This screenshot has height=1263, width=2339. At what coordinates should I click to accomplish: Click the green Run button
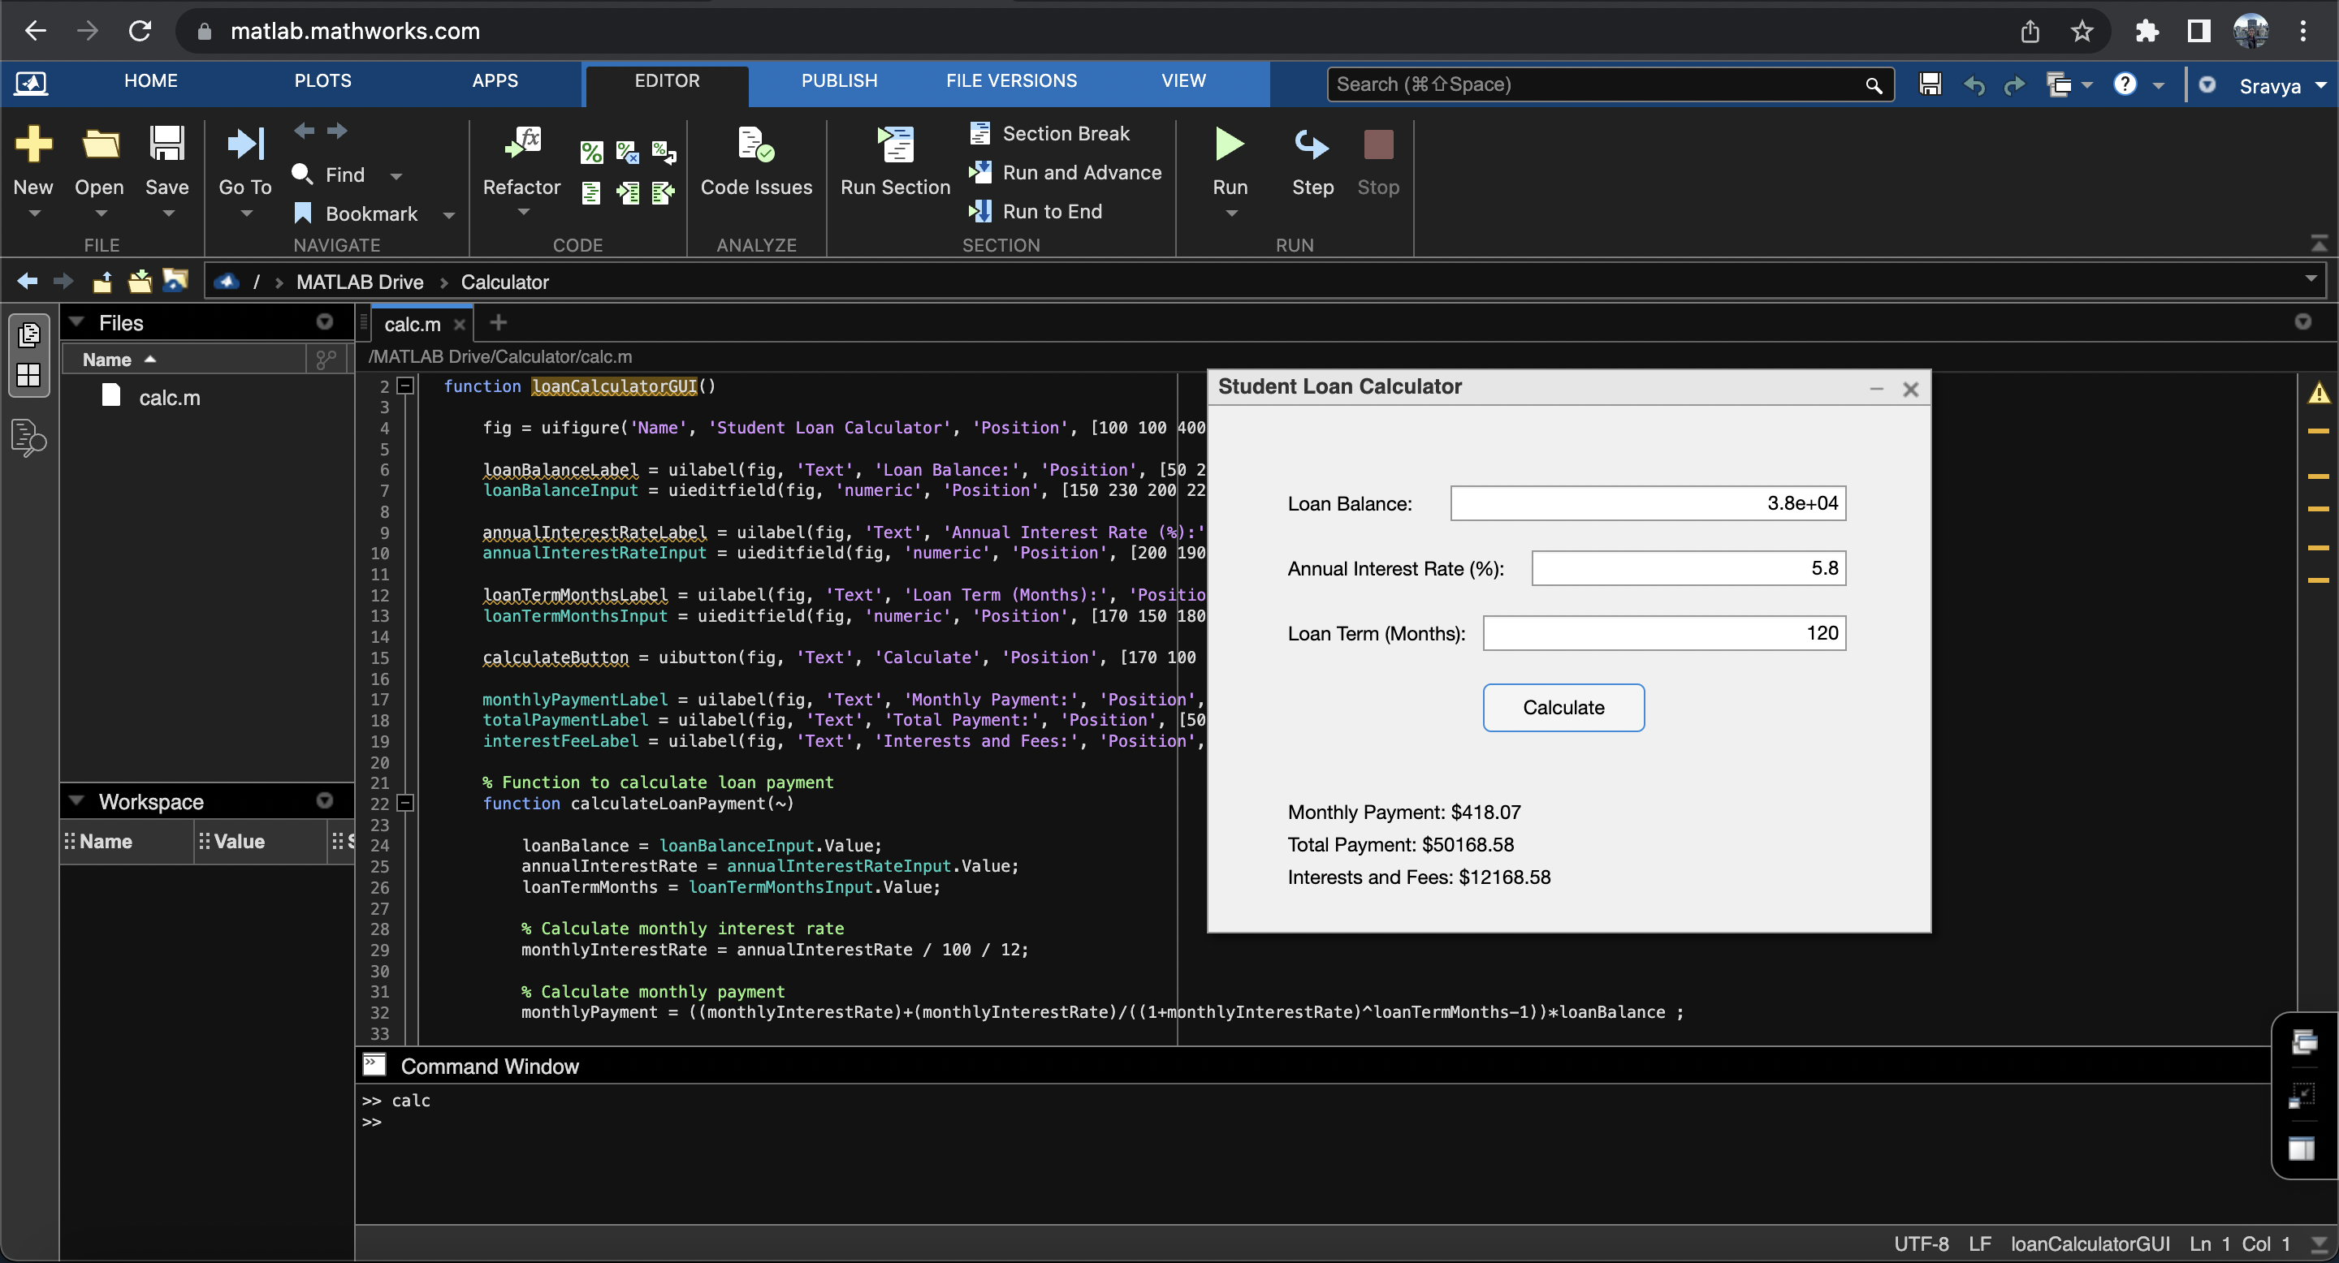pos(1230,144)
